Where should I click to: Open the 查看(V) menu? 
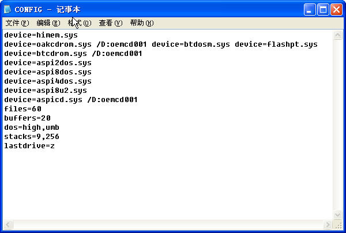(x=111, y=23)
